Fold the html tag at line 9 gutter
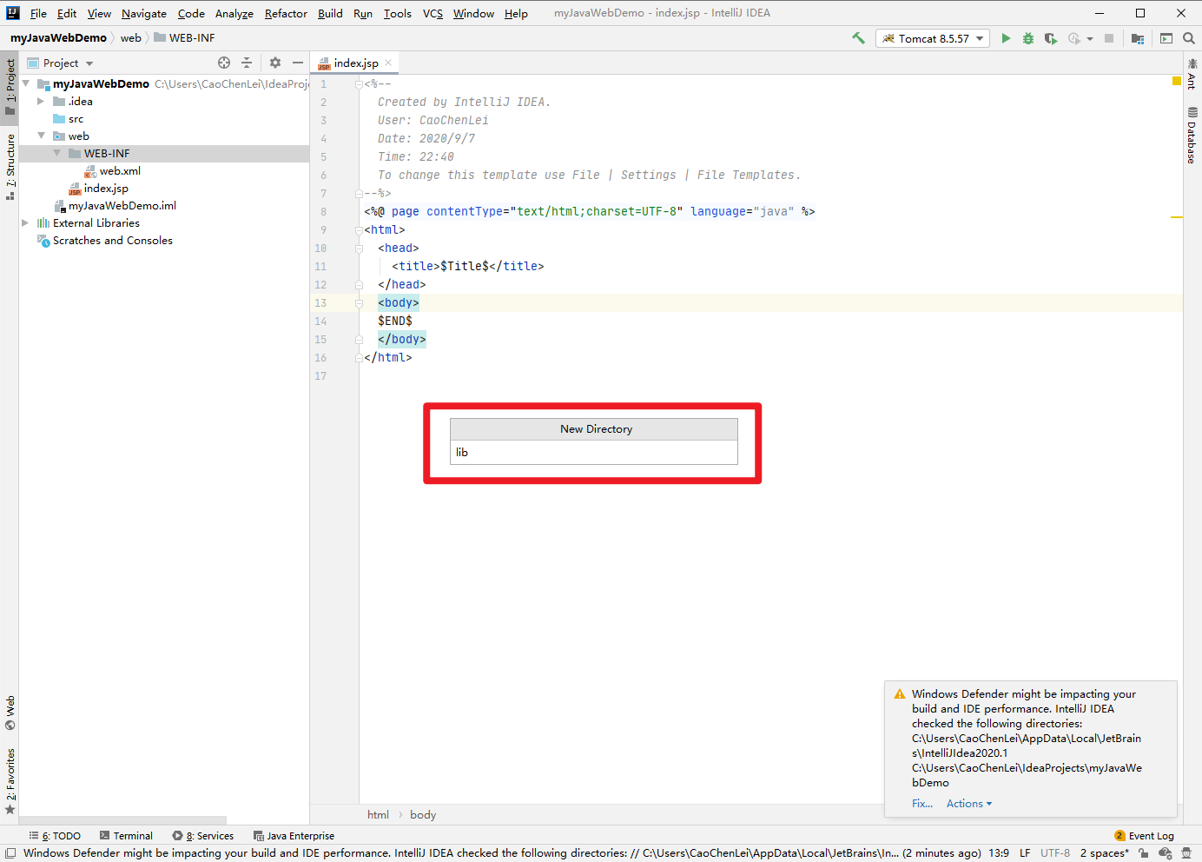Viewport: 1202px width, 862px height. click(x=358, y=229)
